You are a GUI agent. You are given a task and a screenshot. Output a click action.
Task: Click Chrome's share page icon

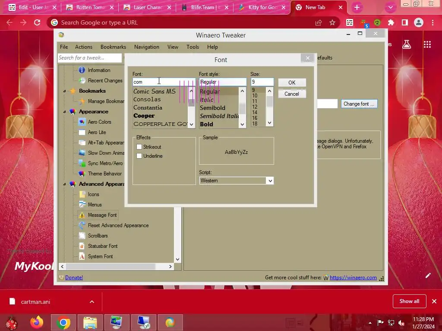(319, 22)
